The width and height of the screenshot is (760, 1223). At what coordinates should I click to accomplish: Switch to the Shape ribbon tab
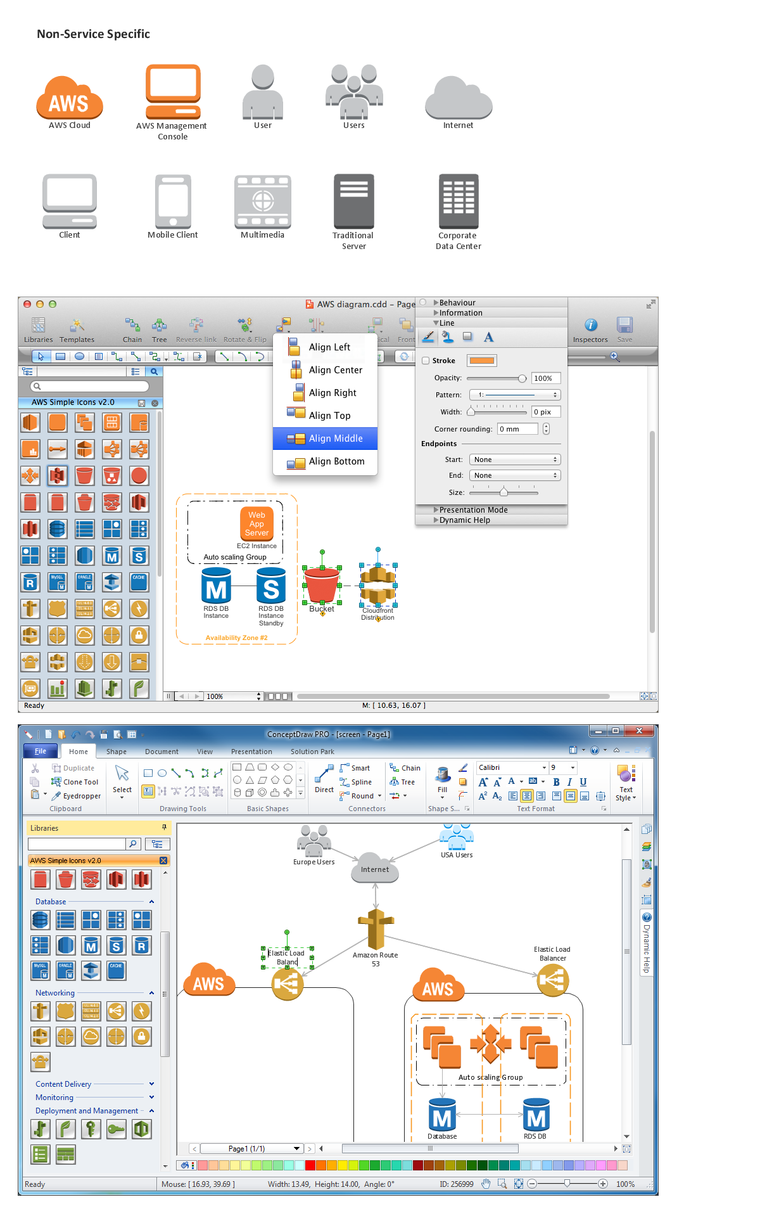(x=117, y=752)
